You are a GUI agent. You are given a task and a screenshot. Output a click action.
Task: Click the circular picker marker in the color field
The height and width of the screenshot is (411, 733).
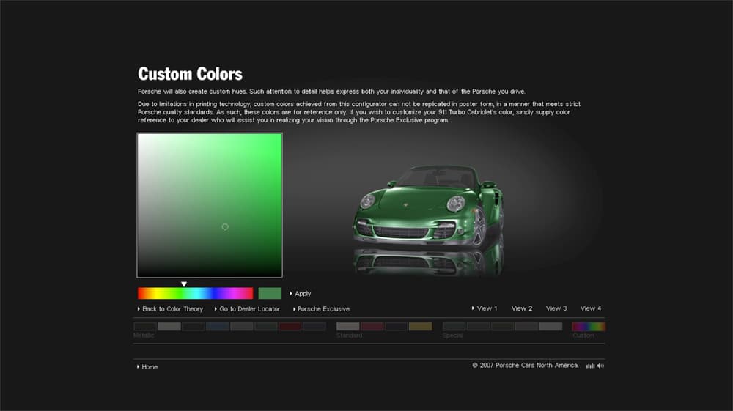[x=225, y=226]
